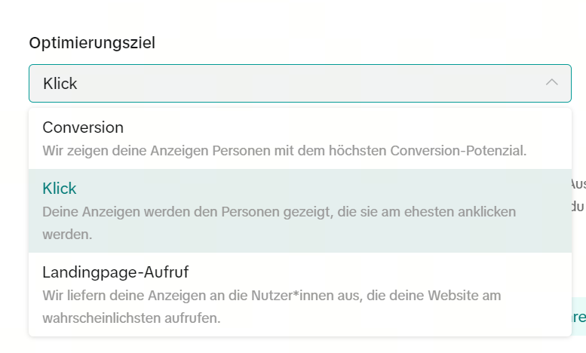Click the teal Klick heading in the list

click(x=60, y=189)
